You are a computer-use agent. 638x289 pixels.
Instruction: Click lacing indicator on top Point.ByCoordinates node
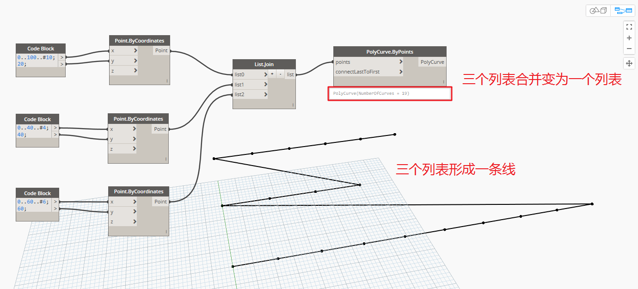pyautogui.click(x=167, y=81)
